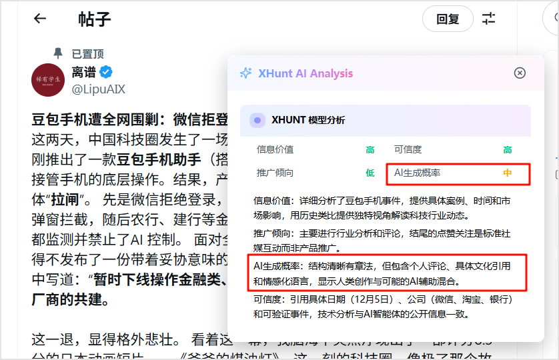Click the XHunt AI Analysis title
Viewport: 559px width, 360px height.
click(x=306, y=73)
